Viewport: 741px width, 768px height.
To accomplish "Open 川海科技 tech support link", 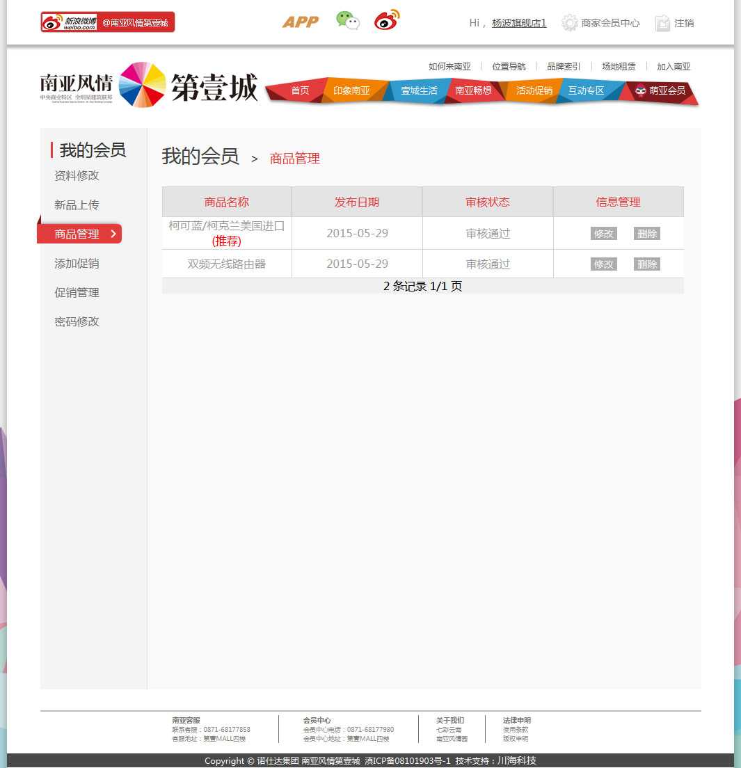I will (x=517, y=760).
